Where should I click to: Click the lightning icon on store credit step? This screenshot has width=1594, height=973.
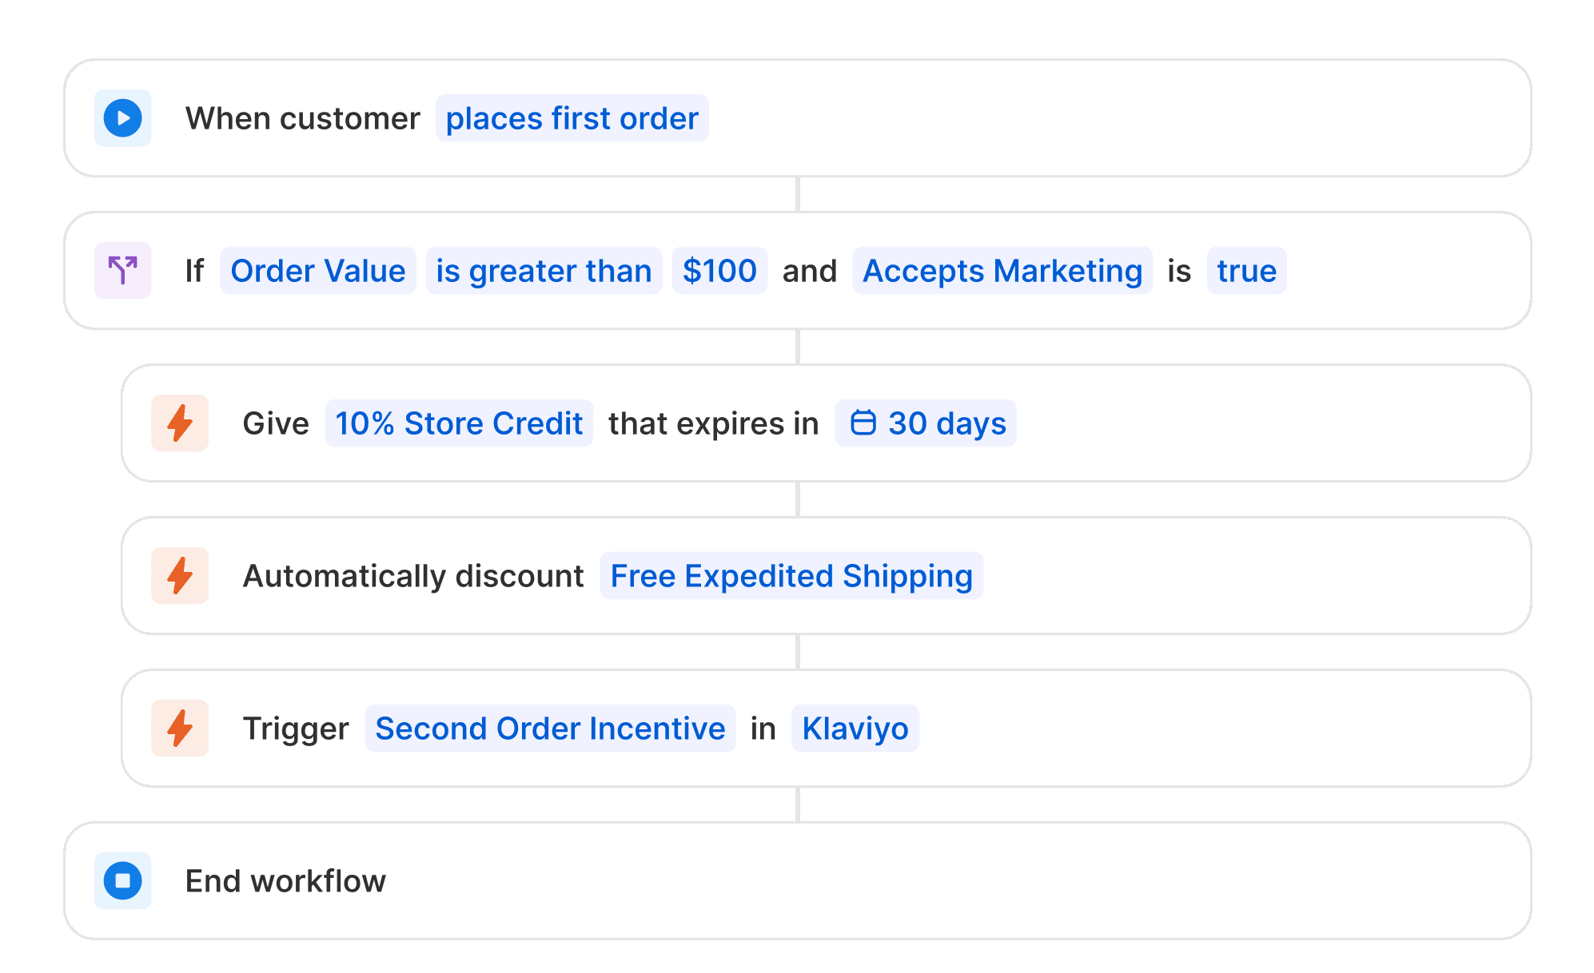pos(179,423)
